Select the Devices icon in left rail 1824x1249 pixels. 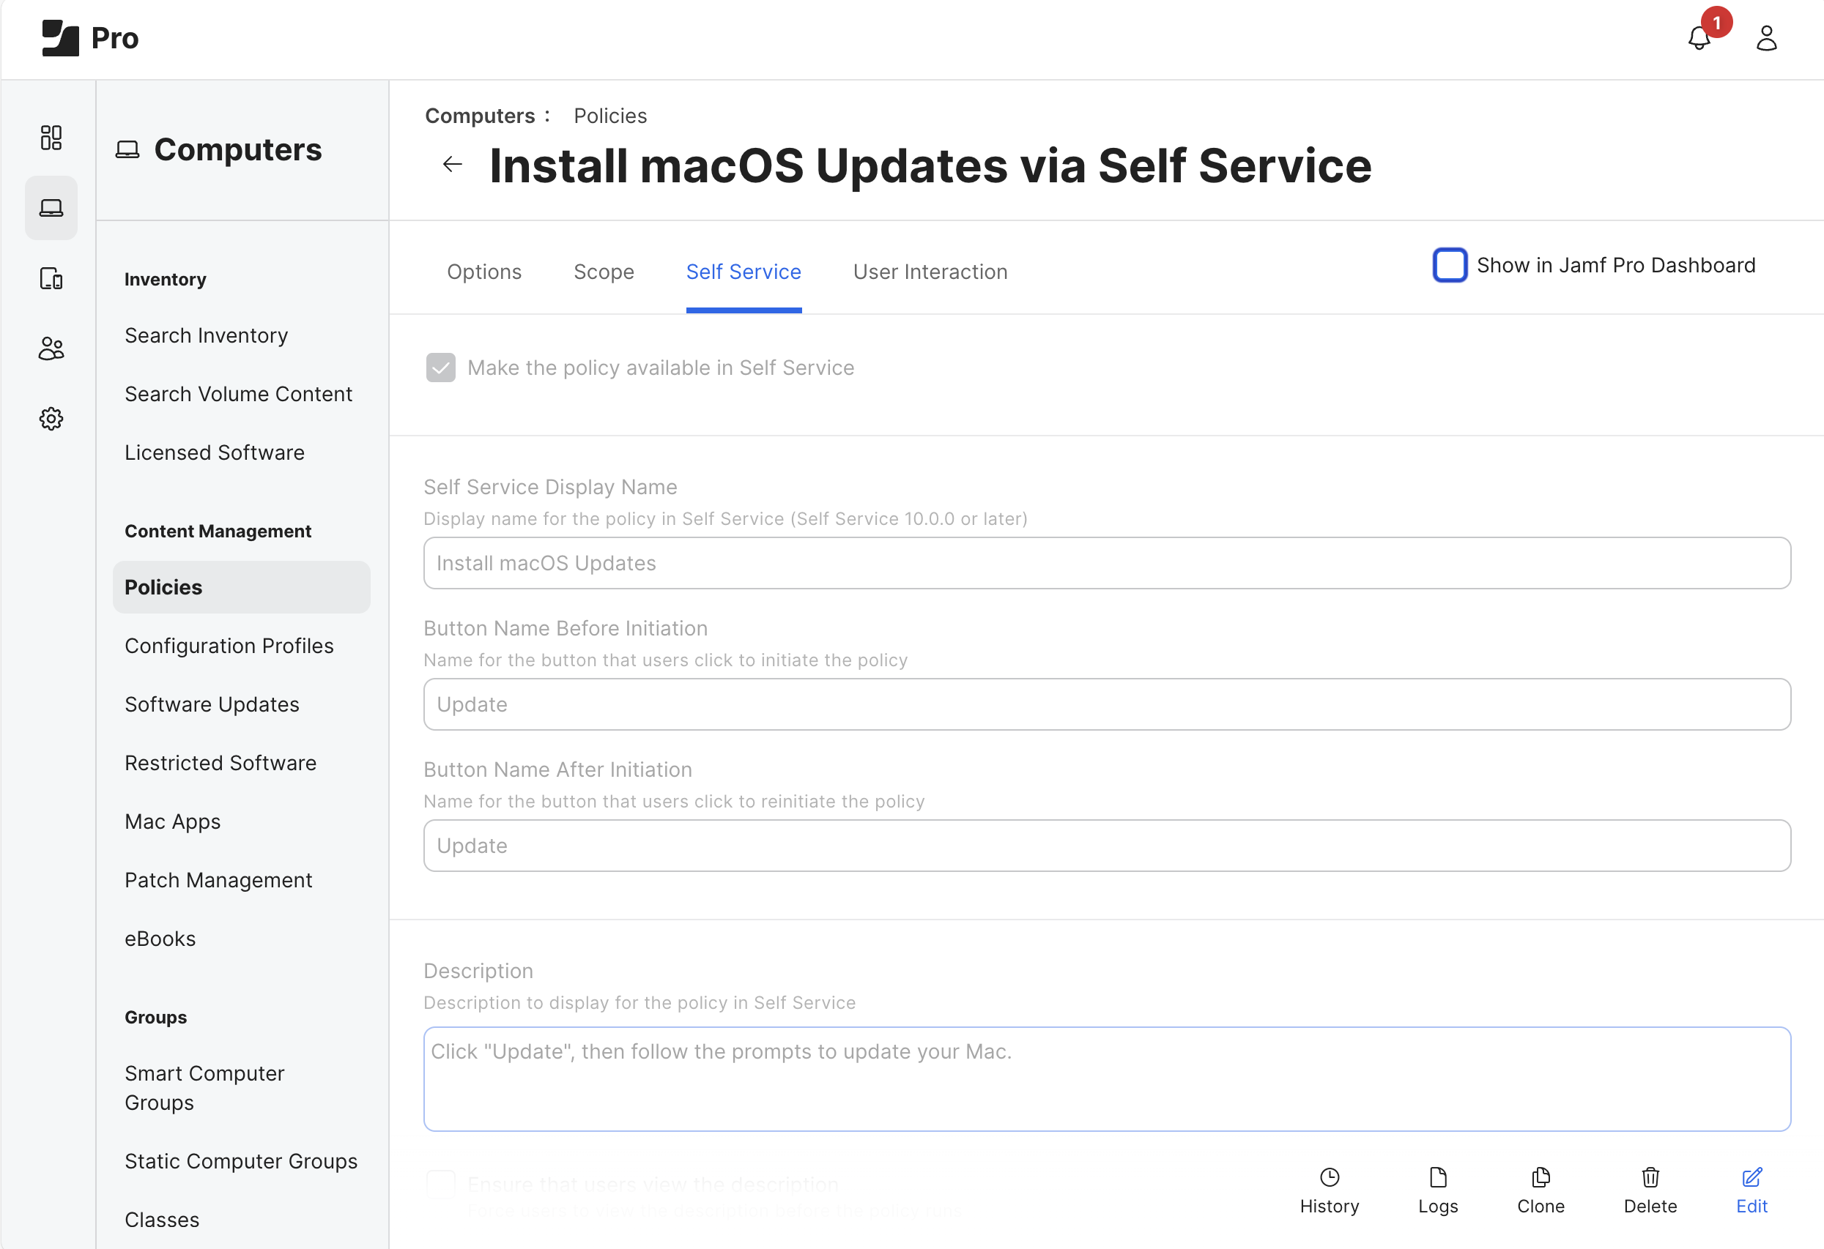coord(51,277)
